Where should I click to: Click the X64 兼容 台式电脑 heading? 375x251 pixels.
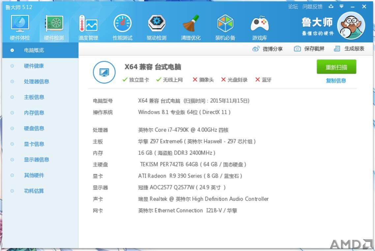pyautogui.click(x=153, y=67)
